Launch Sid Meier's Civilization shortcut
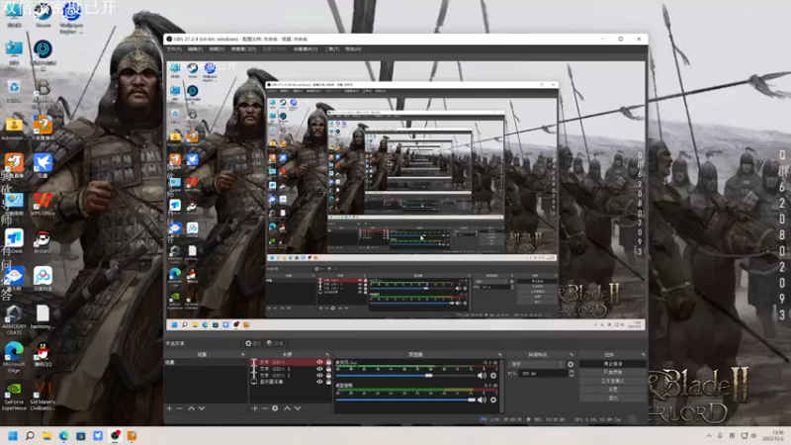The image size is (791, 445). point(43,397)
